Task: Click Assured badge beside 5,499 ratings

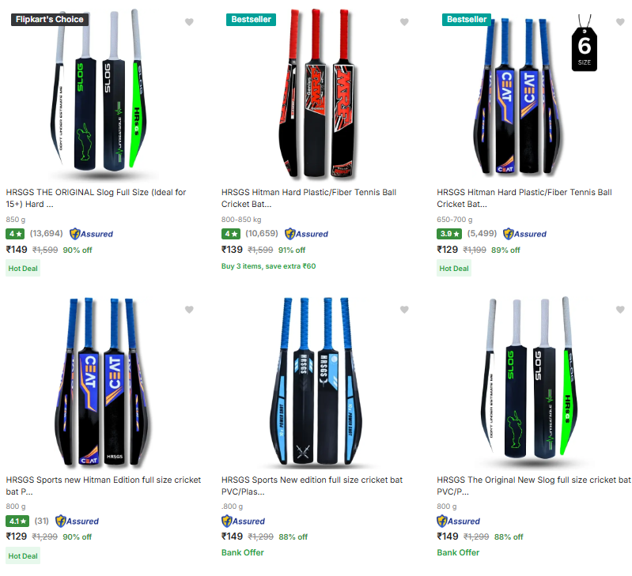Action: [x=524, y=234]
